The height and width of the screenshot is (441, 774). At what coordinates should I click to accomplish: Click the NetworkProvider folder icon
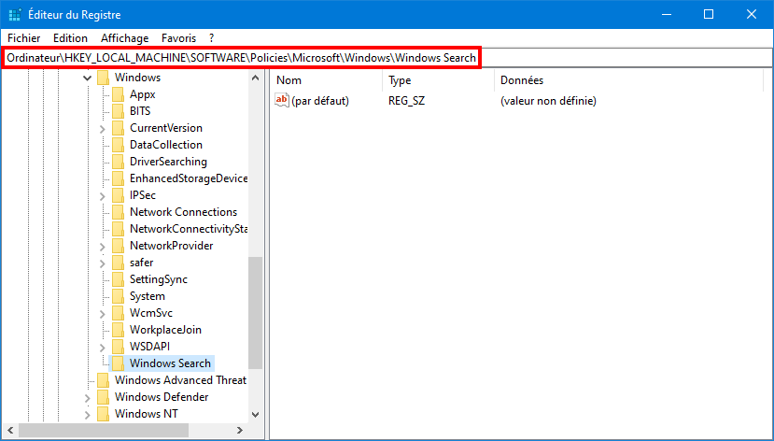[118, 246]
